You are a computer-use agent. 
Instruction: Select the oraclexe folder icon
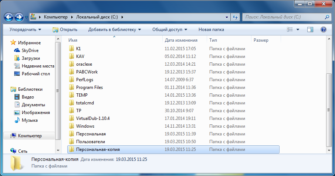pyautogui.click(x=72, y=64)
